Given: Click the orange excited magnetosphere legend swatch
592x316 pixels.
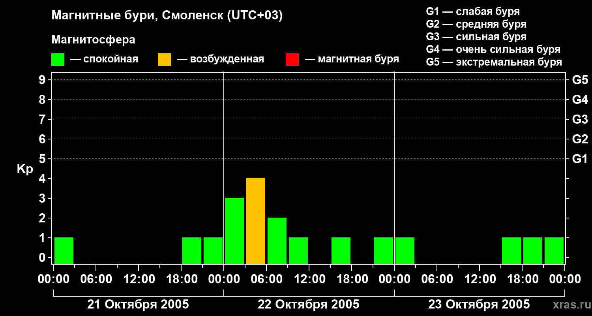Looking at the screenshot, I should (164, 60).
